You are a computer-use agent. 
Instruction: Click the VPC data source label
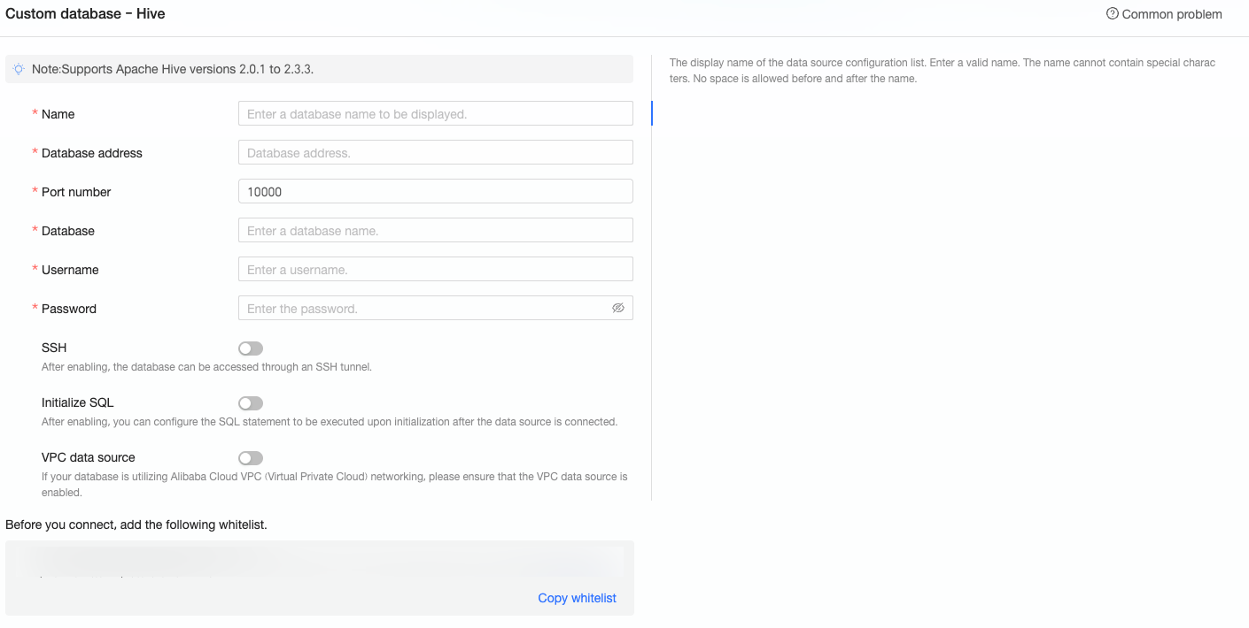tap(89, 457)
